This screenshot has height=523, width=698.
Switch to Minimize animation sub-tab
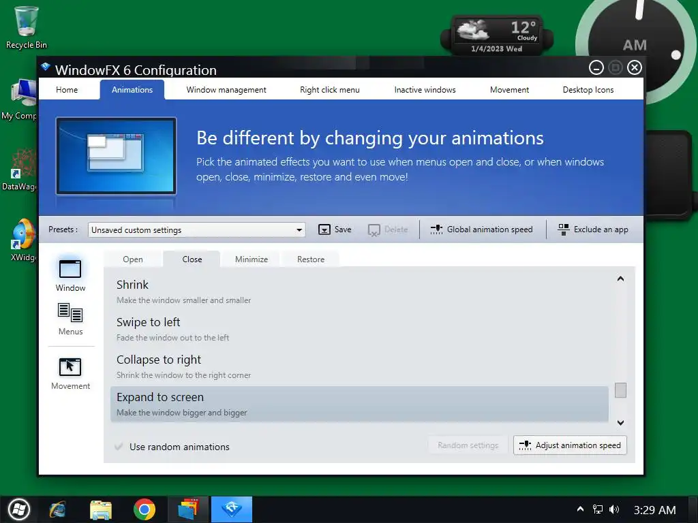coord(252,259)
